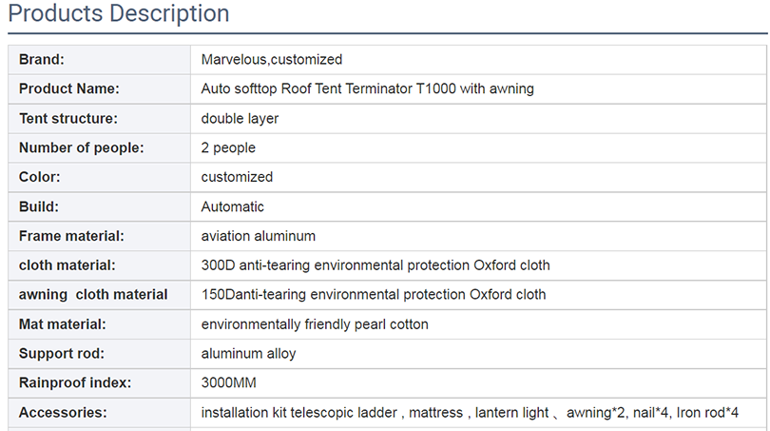The width and height of the screenshot is (770, 431).
Task: Select the Support rod label
Action: coord(62,354)
